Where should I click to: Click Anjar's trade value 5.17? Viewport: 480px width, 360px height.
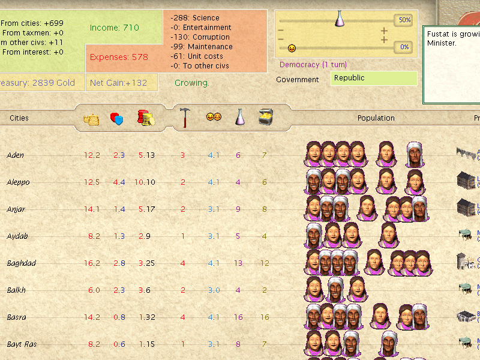click(146, 209)
